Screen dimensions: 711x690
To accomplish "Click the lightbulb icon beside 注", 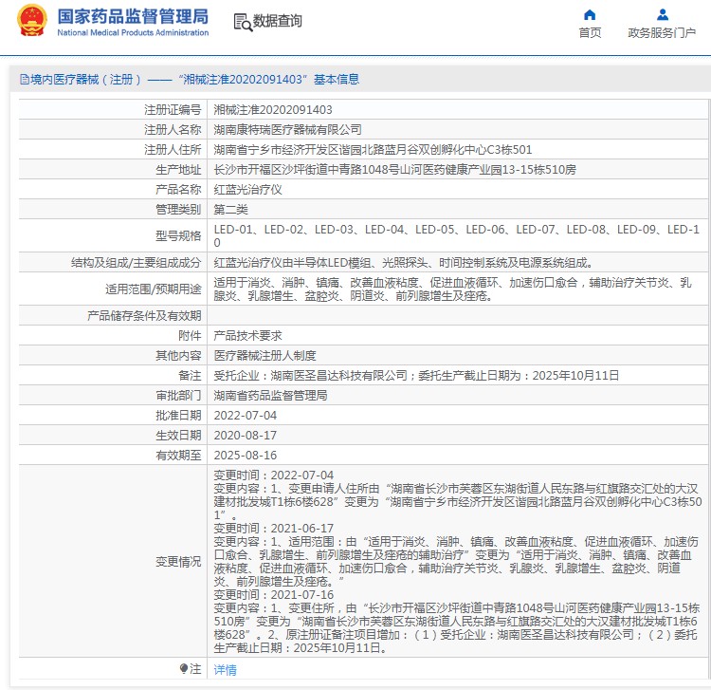I will click(183, 669).
